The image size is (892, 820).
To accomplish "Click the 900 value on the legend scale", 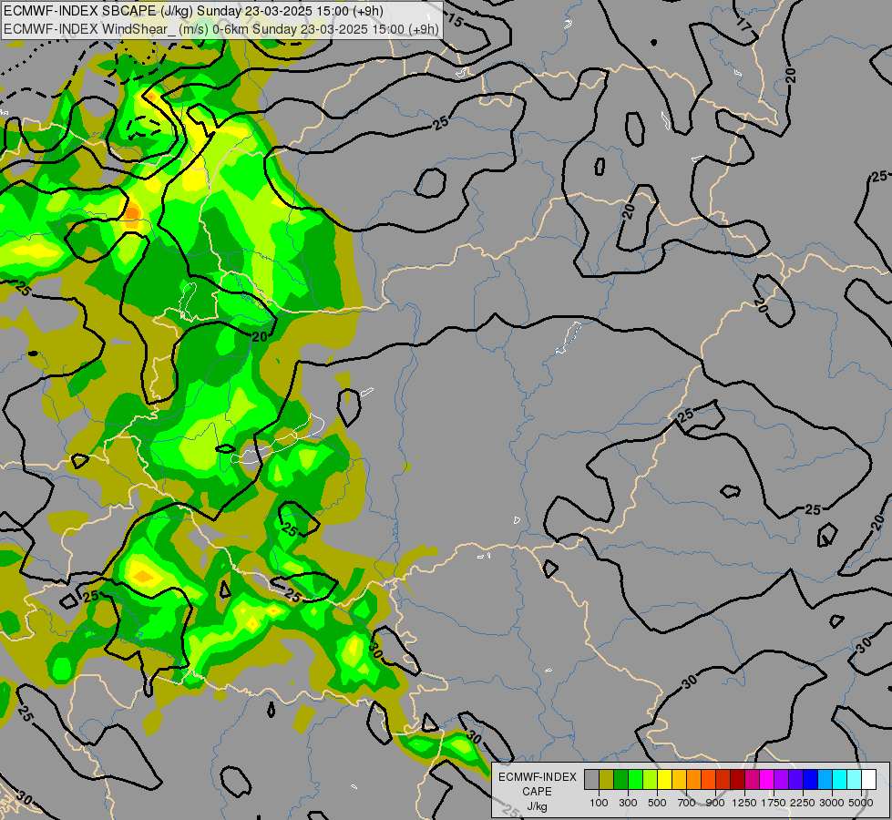I will [x=715, y=803].
